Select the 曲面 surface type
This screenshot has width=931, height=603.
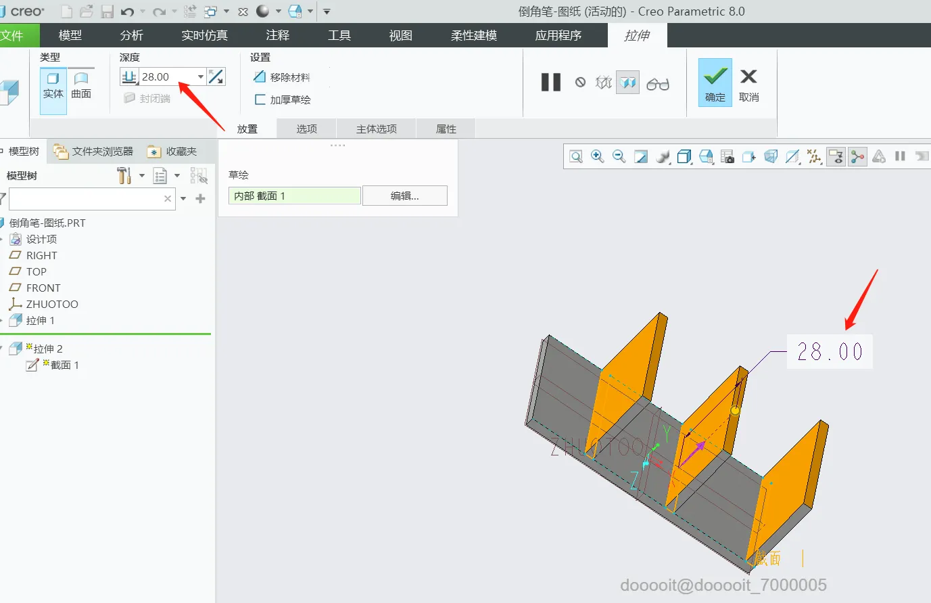click(81, 87)
